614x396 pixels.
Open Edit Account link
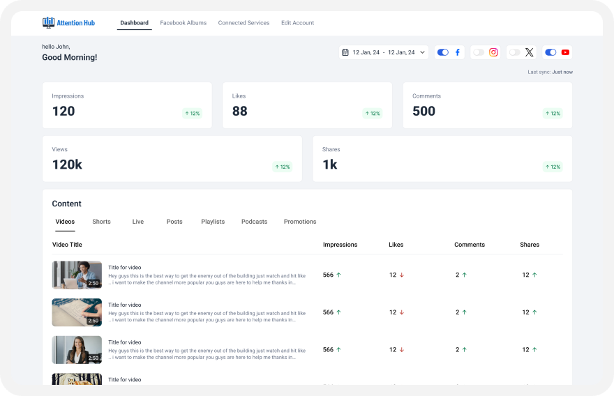click(x=297, y=23)
